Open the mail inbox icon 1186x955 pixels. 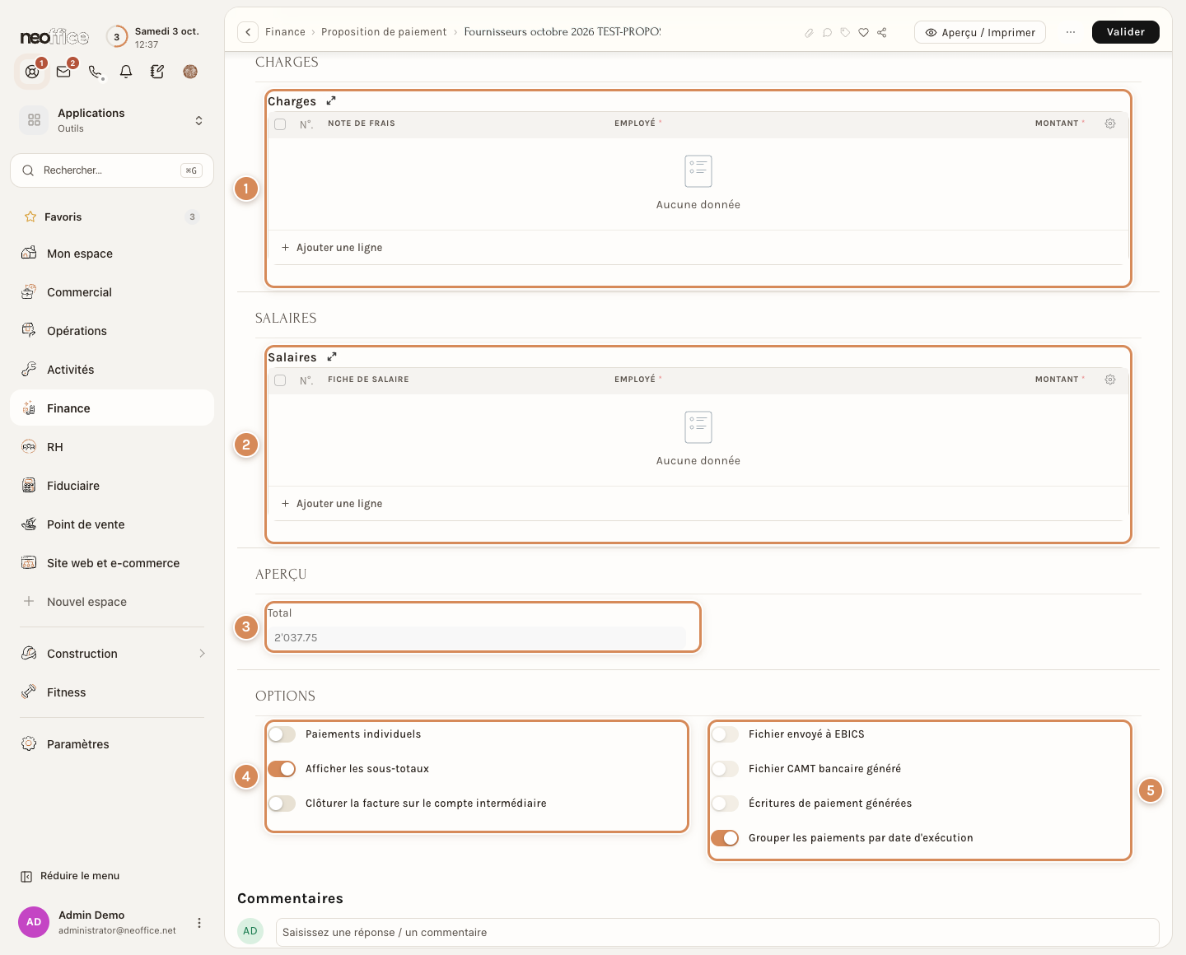[63, 72]
